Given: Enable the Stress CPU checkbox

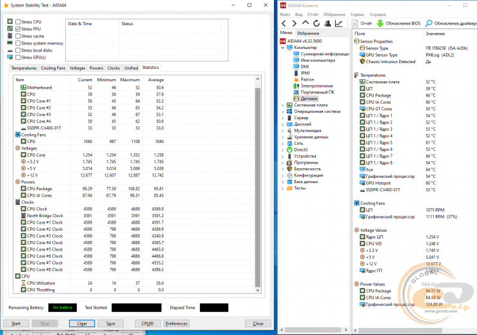Looking at the screenshot, I should click(18, 22).
